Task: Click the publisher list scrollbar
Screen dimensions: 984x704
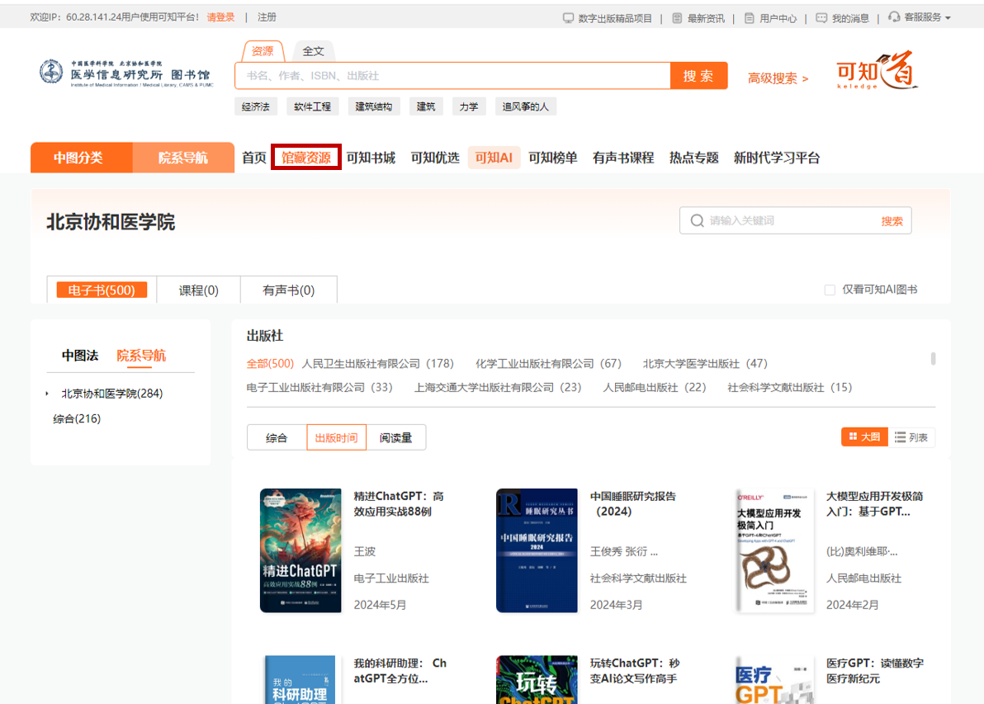Action: coord(933,359)
